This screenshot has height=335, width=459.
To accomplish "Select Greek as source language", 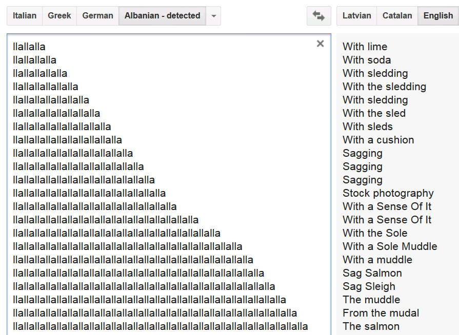I will pos(59,16).
